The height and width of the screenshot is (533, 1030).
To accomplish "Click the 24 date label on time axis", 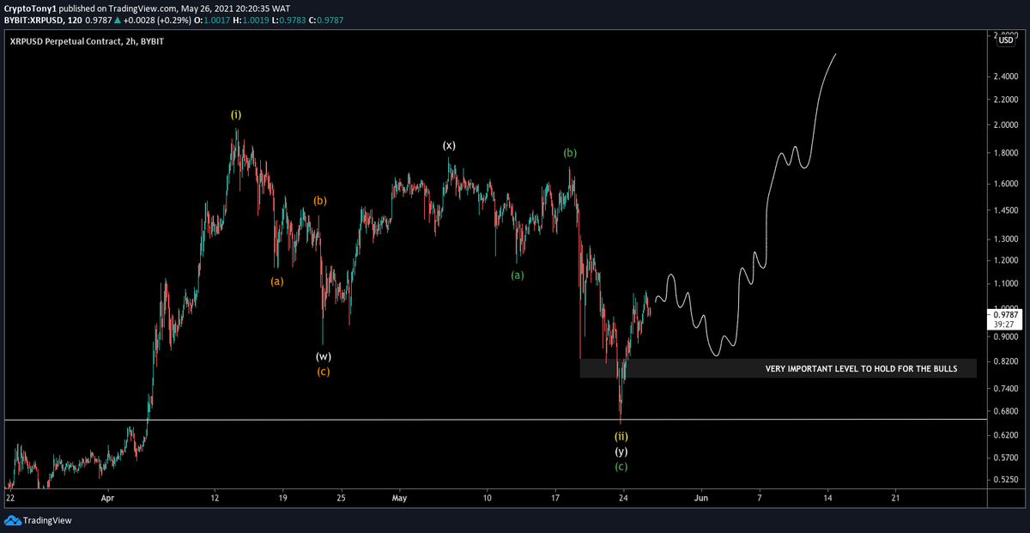I will (623, 497).
